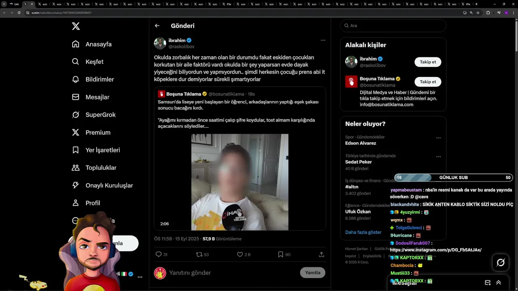Click new message icon in Mesajlar drawer
The image size is (518, 291).
488,283
